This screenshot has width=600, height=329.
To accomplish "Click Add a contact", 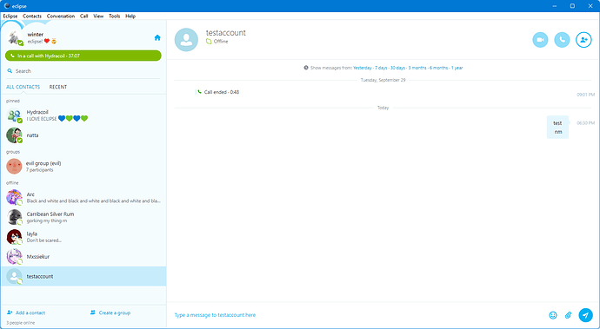I will [x=30, y=313].
